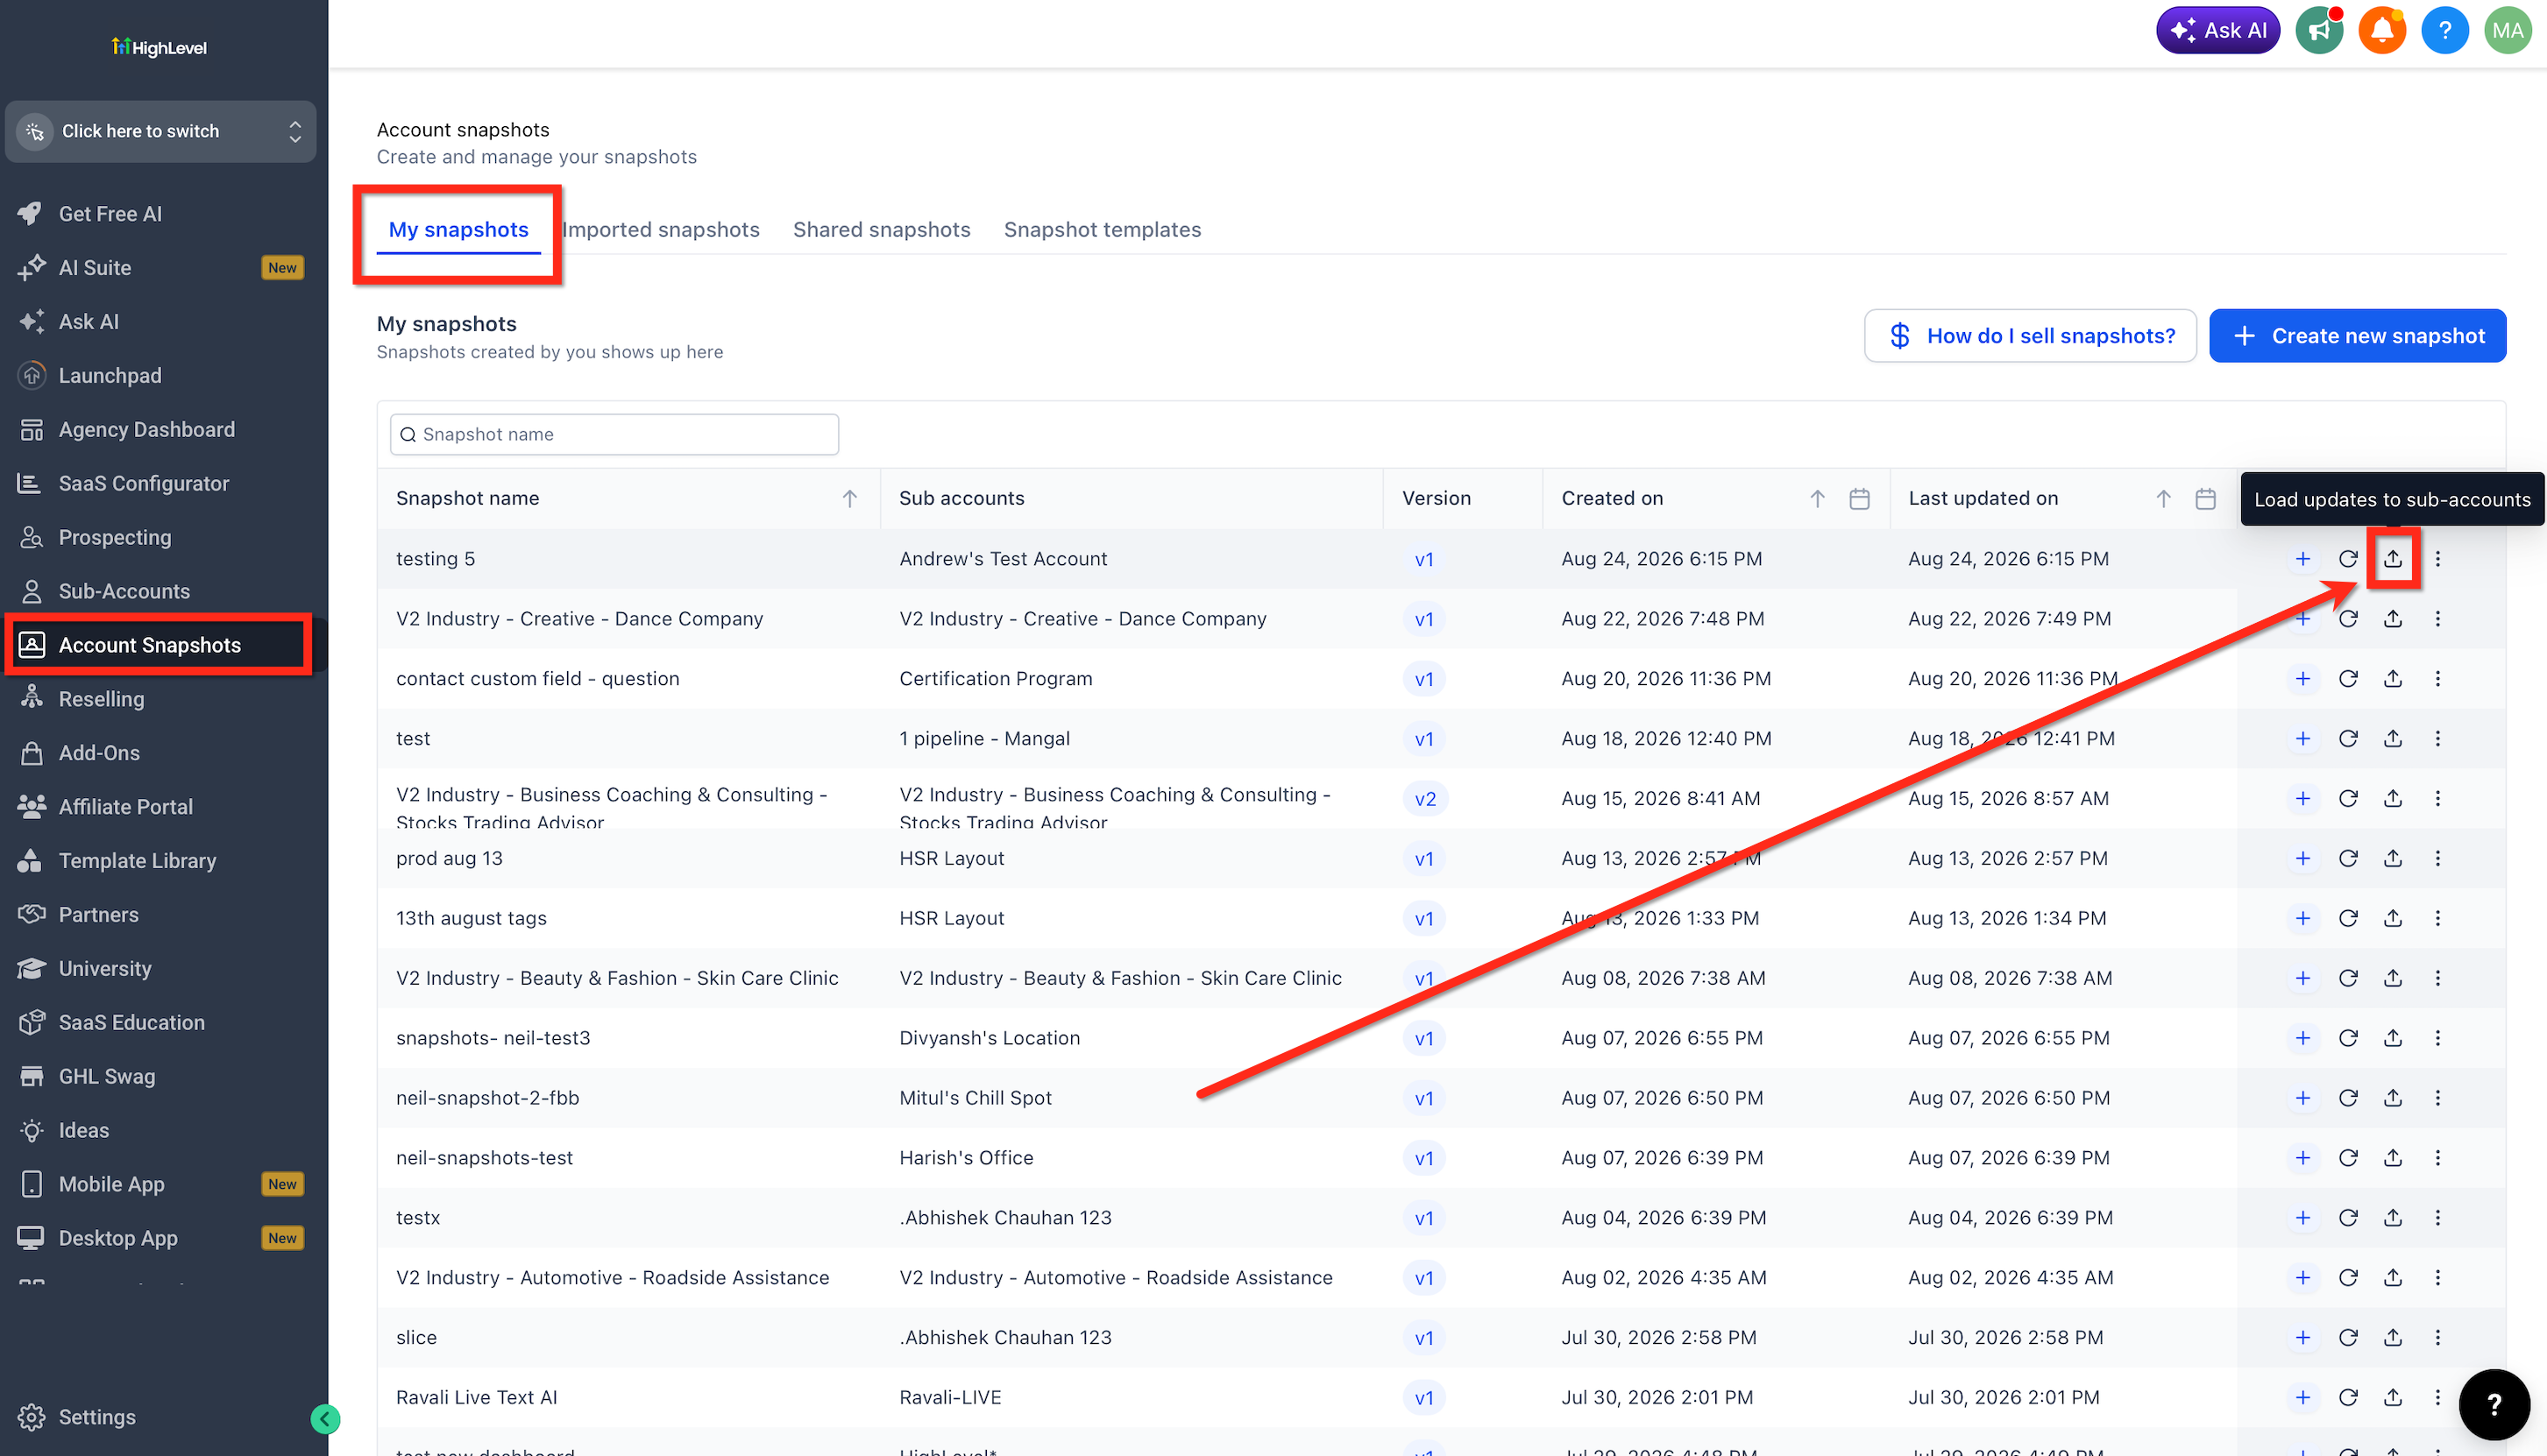Click 'V2 Industry - Automotive - Roadside Assistance' snapshot name
Viewport: 2547px width, 1456px height.
(613, 1278)
